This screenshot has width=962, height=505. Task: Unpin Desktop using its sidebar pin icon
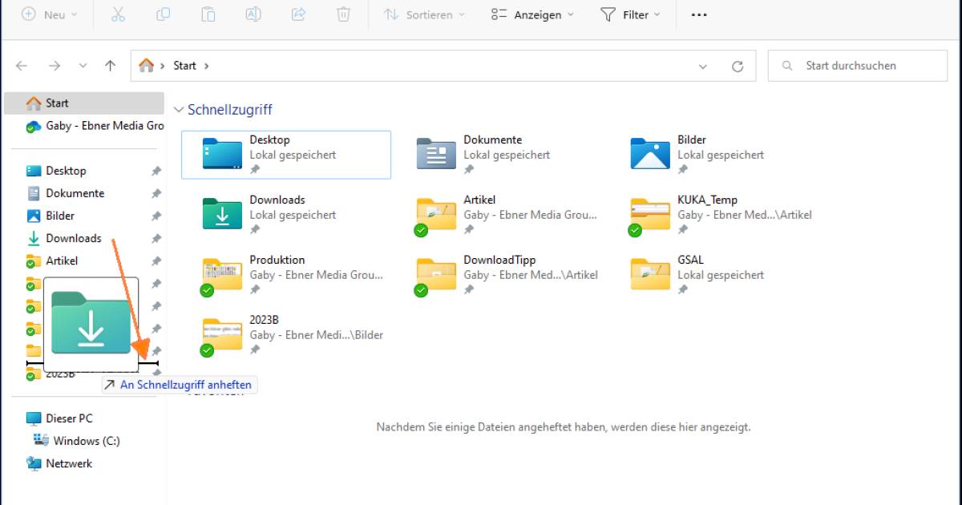coord(156,171)
